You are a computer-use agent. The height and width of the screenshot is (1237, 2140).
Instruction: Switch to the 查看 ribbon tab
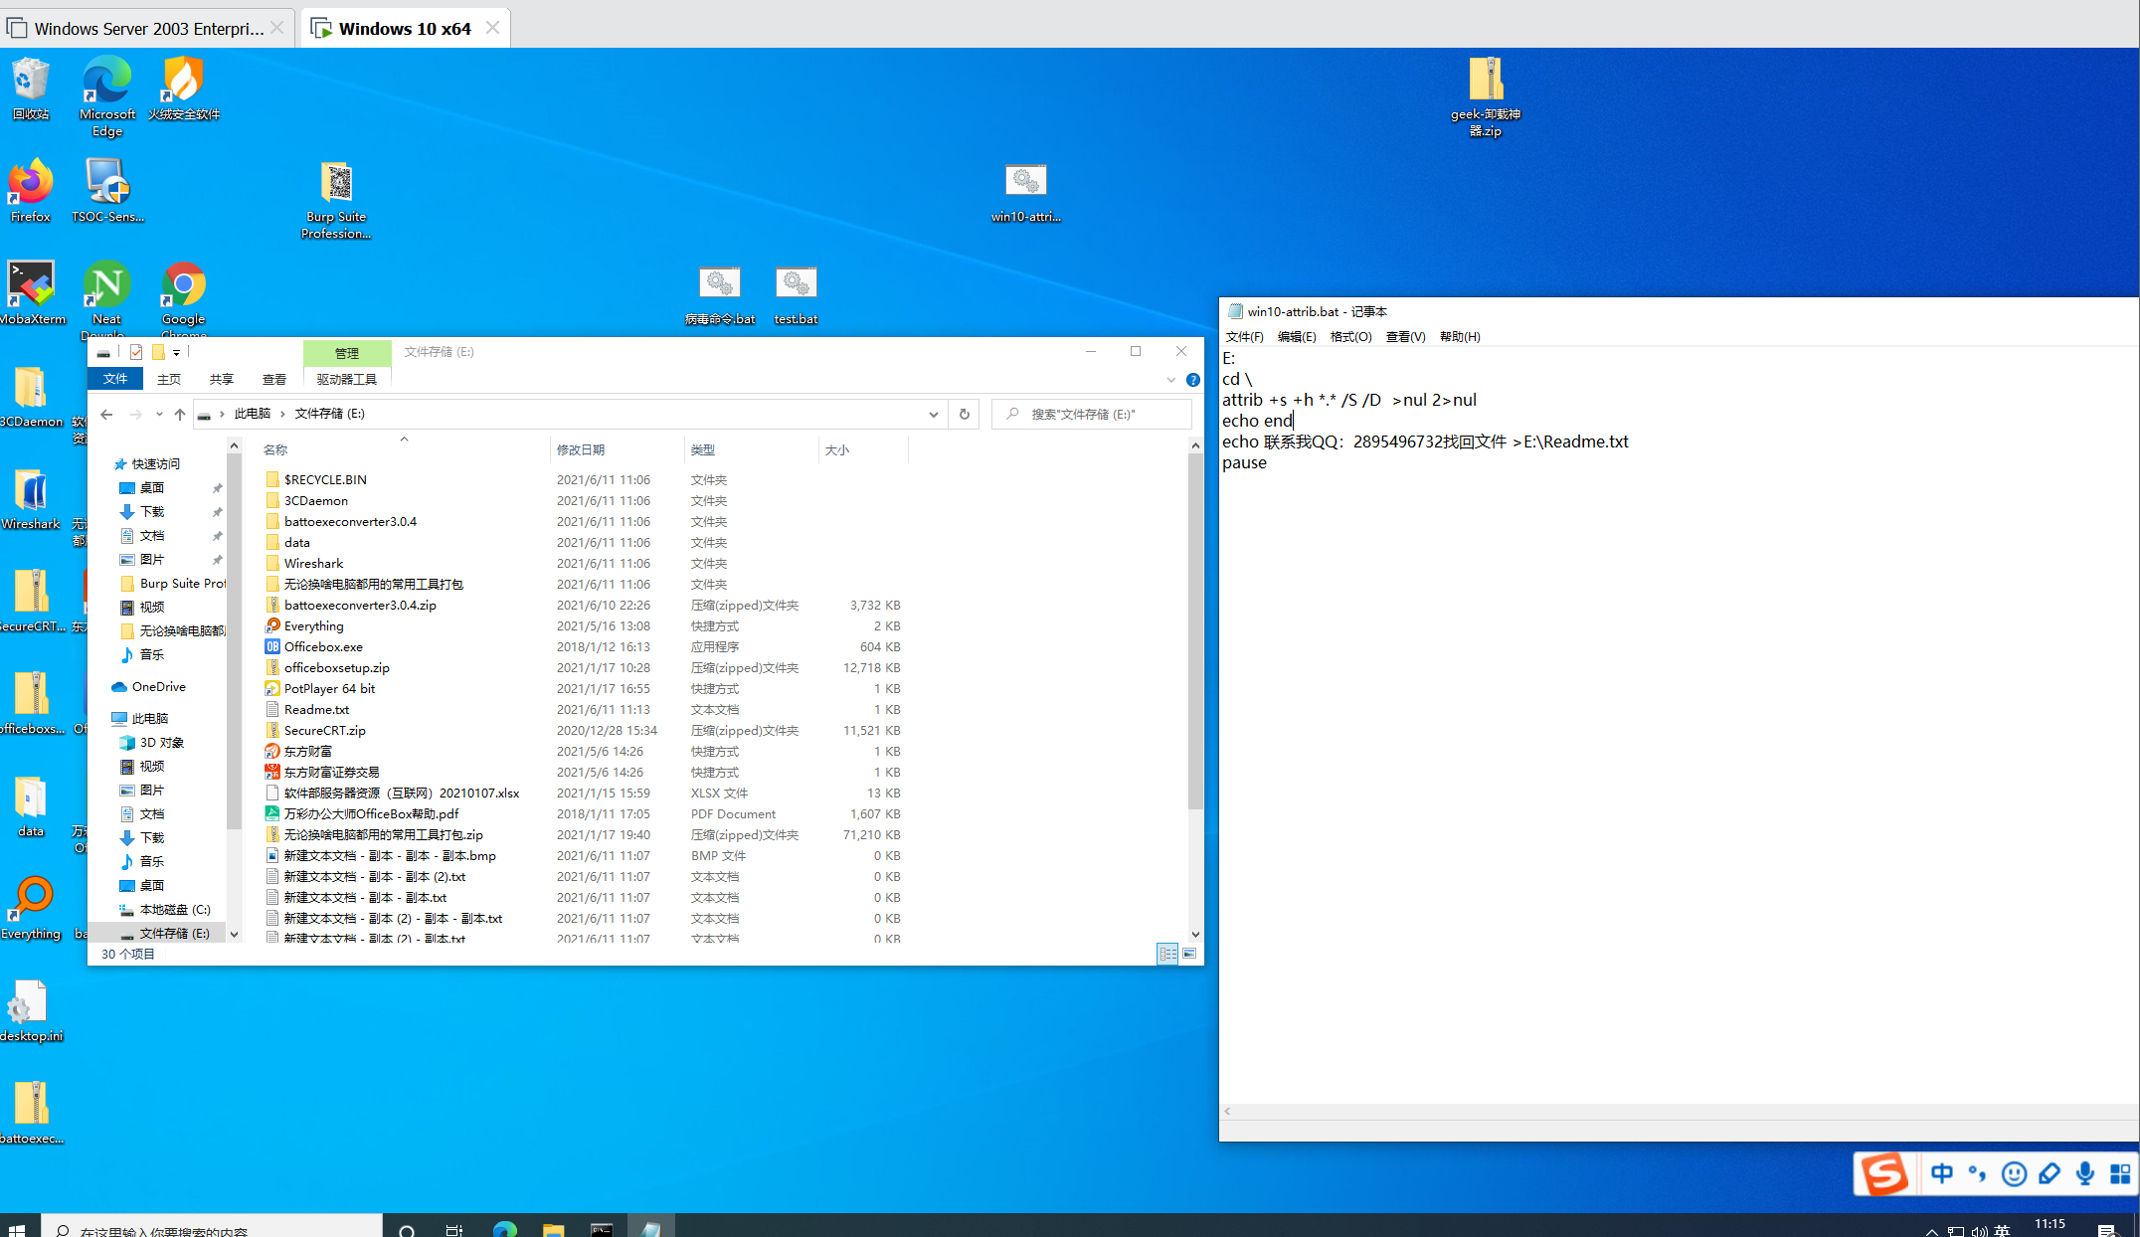(x=273, y=379)
